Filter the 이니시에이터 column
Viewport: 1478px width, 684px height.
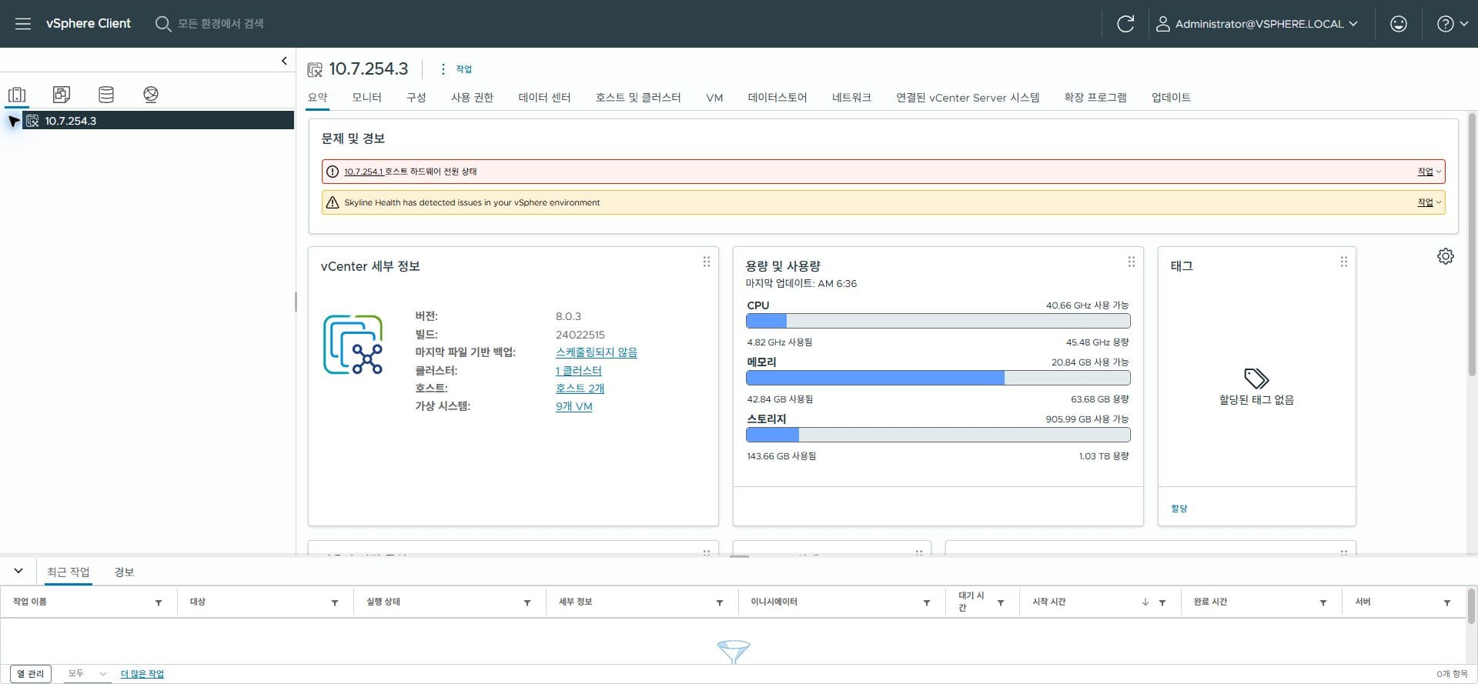927,602
